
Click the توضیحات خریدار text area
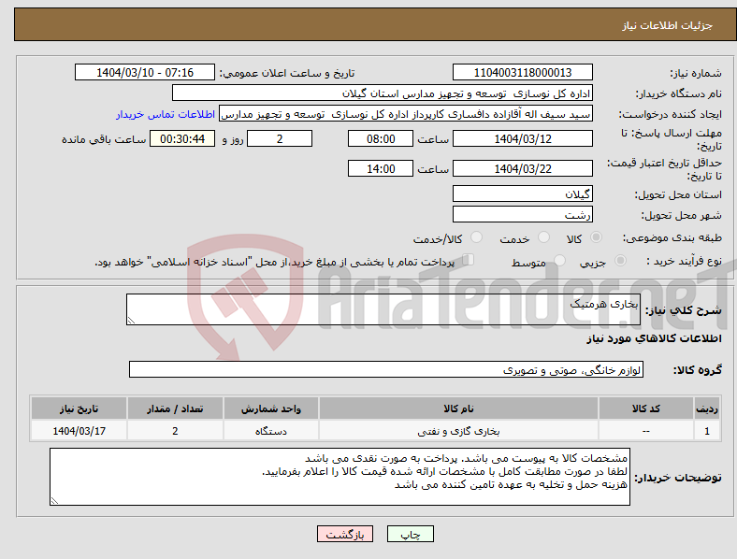tap(340, 477)
